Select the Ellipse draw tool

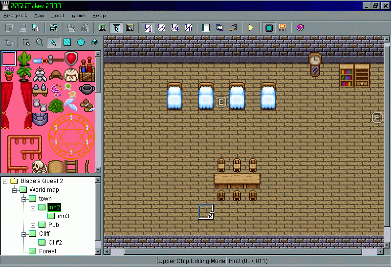pos(81,42)
